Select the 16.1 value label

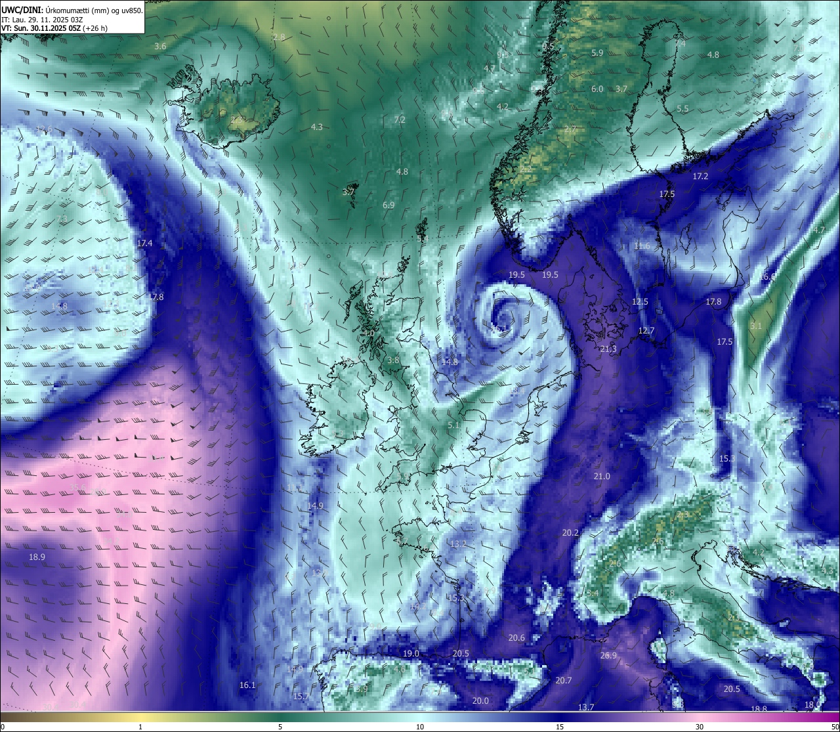coord(247,685)
